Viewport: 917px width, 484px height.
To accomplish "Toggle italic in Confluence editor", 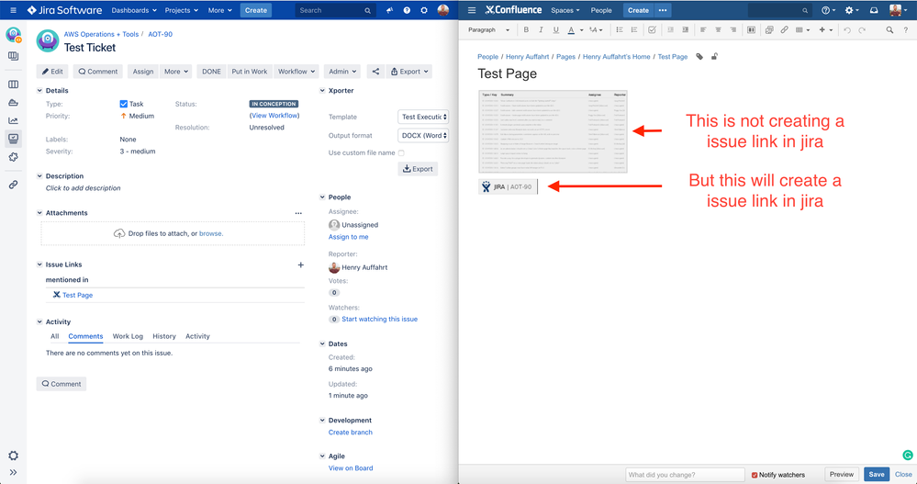I will click(x=541, y=29).
